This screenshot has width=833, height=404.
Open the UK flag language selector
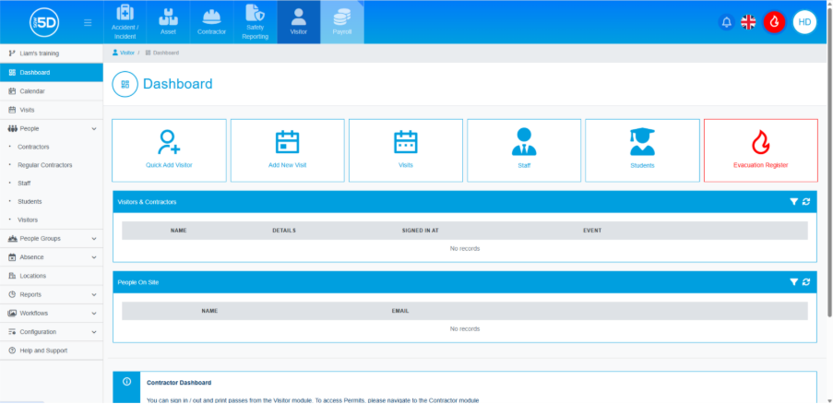748,22
